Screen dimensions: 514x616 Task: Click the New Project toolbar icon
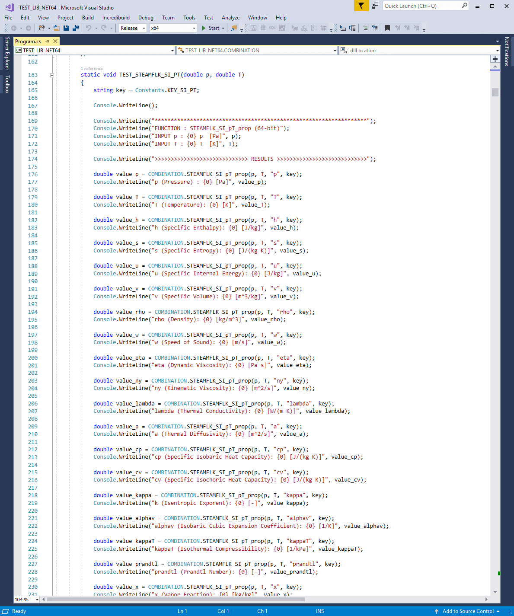pos(42,28)
